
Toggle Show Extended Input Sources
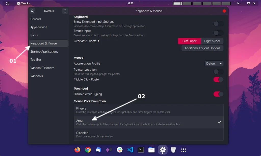218,24
